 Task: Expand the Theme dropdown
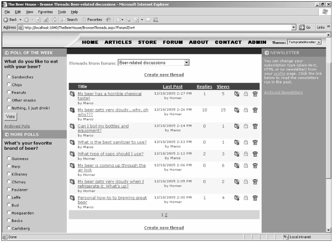(319, 42)
